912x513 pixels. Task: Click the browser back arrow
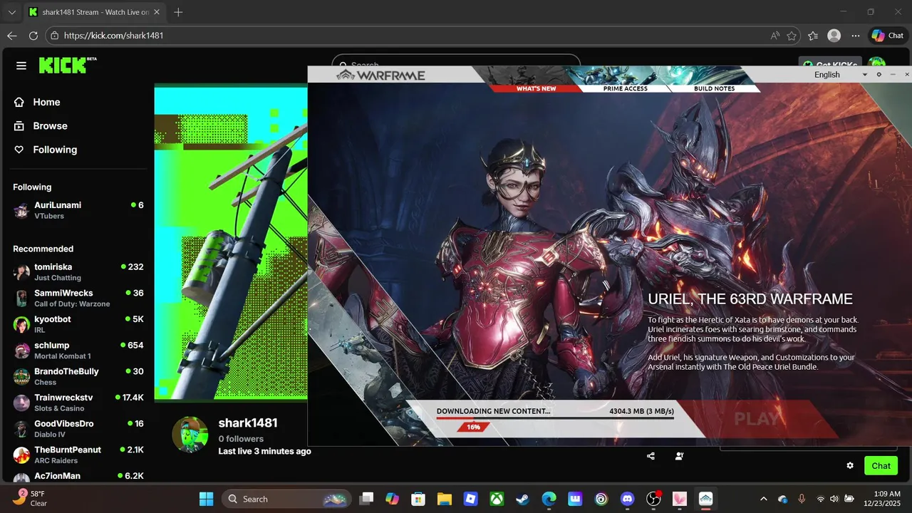tap(12, 36)
